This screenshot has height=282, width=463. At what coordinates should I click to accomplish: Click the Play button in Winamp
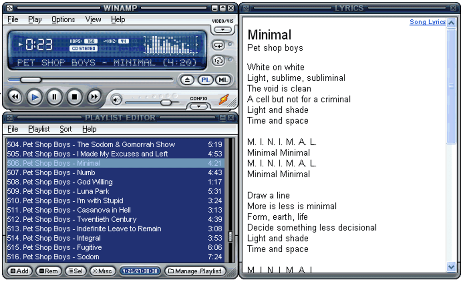click(34, 97)
